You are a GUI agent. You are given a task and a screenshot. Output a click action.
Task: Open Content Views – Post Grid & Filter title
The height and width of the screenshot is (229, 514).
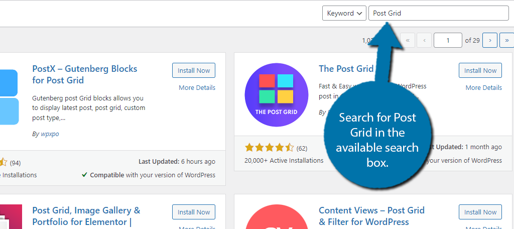[372, 216]
